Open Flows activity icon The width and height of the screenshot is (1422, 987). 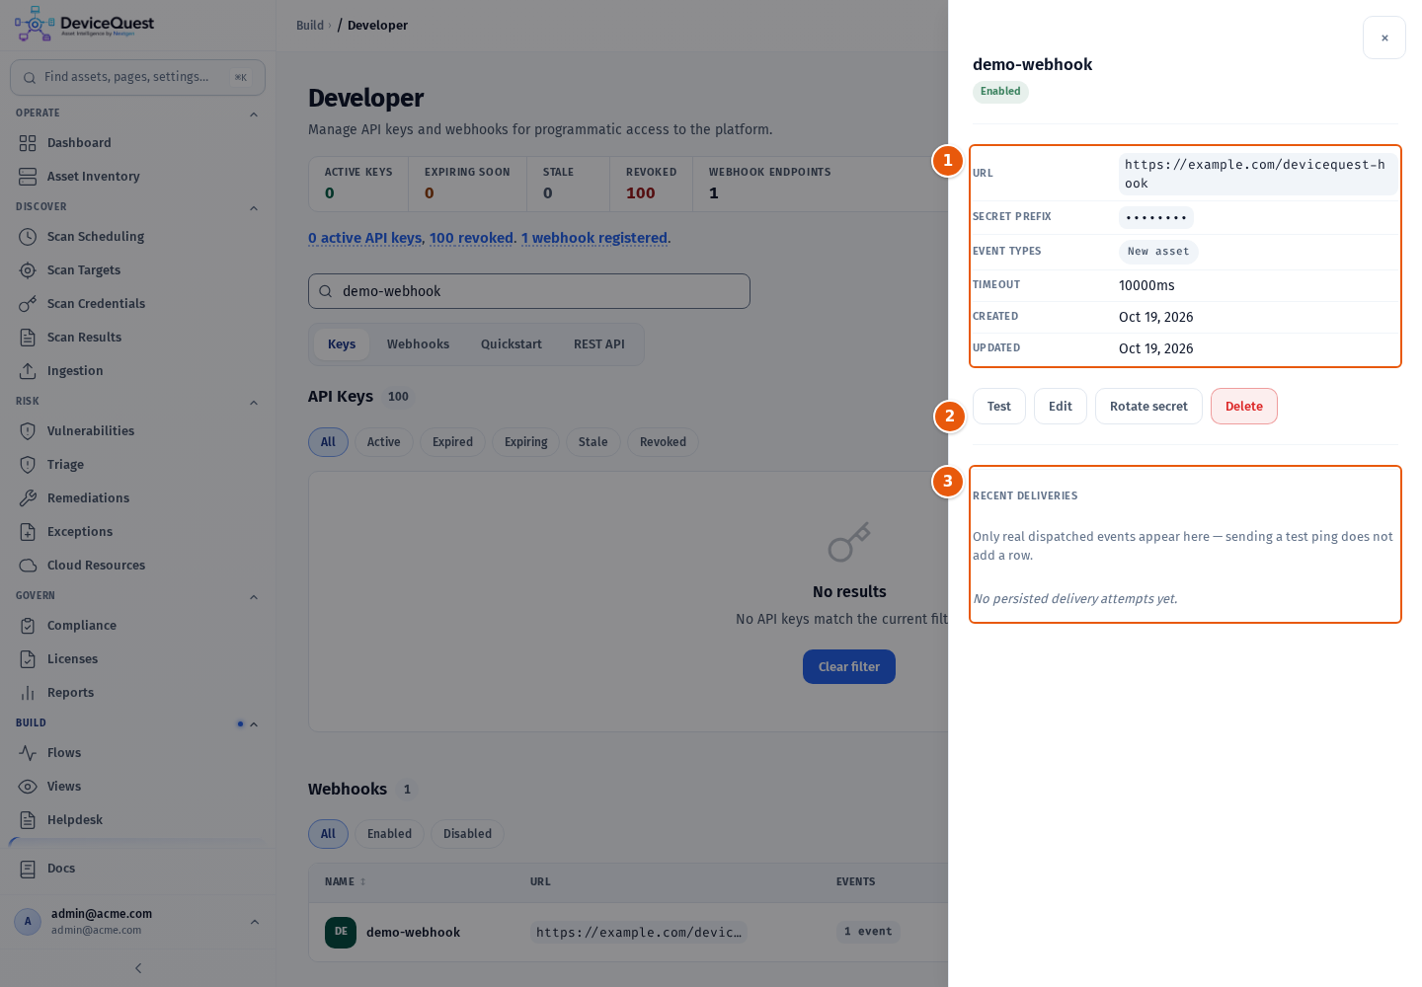28,753
